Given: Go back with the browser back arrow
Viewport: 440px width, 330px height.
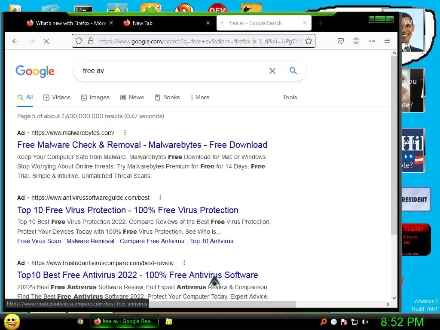Looking at the screenshot, I should pyautogui.click(x=15, y=41).
